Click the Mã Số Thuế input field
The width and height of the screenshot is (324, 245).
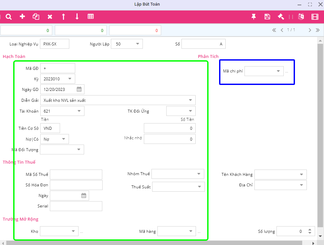pyautogui.click(x=76, y=175)
